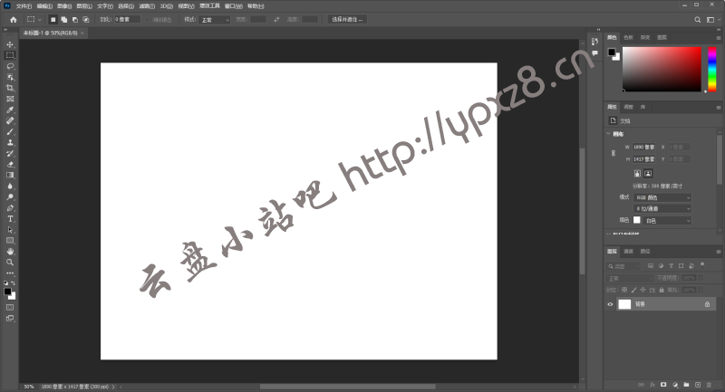Open the layer filter type dropdown
The image size is (725, 392).
(x=623, y=266)
